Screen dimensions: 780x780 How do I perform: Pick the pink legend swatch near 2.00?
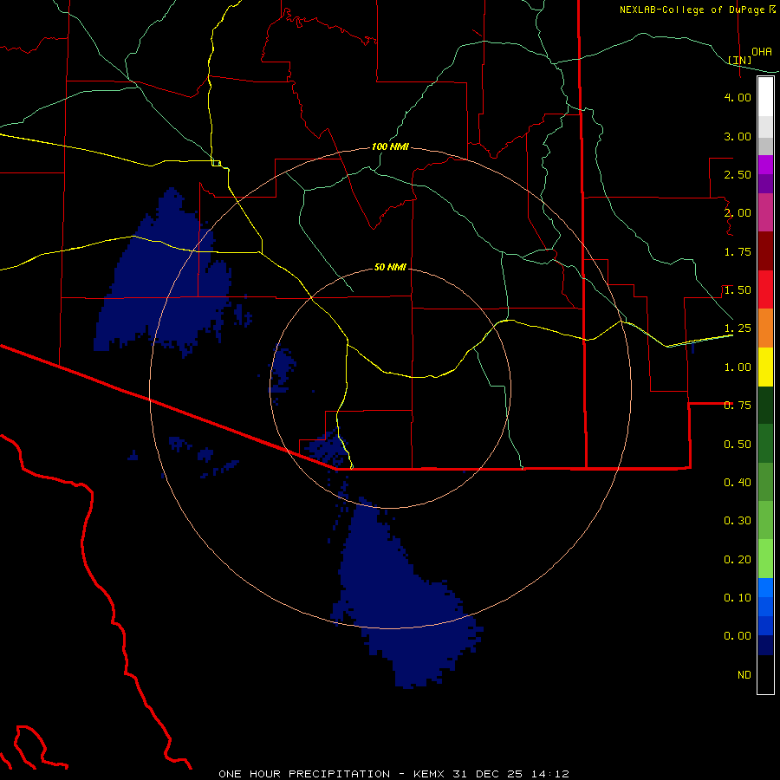(765, 212)
